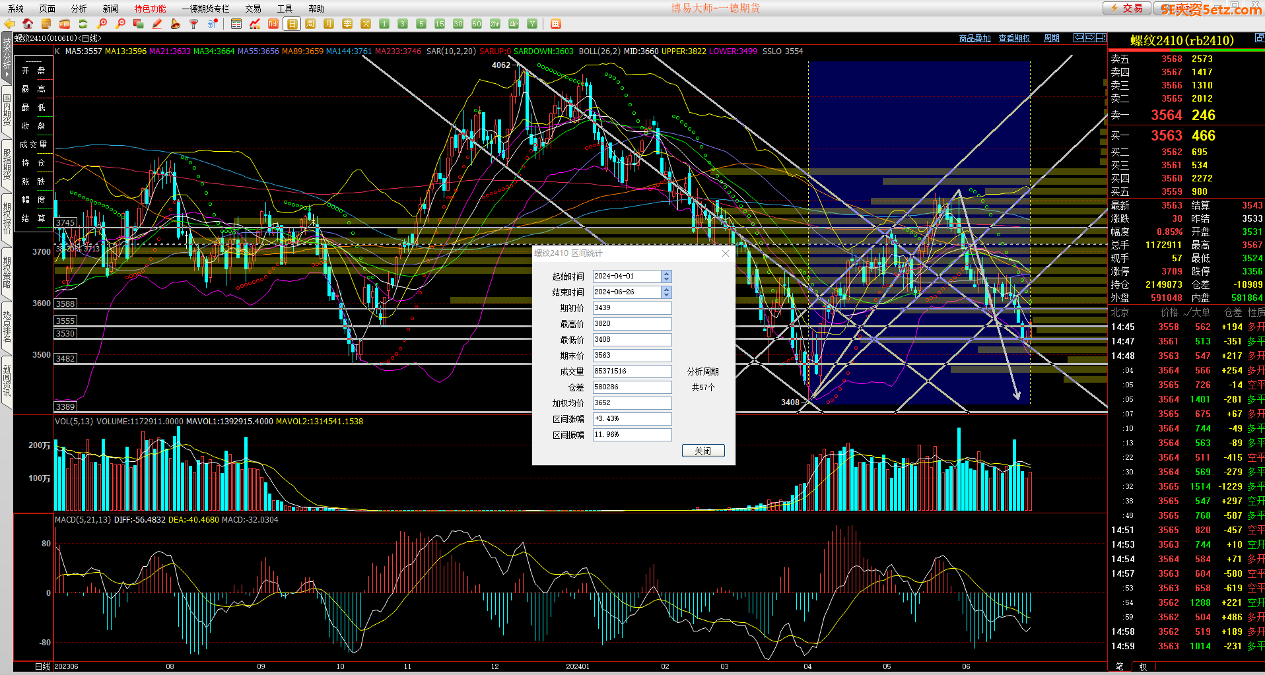
Task: Click the next contract right arrow icon
Action: click(x=1090, y=38)
